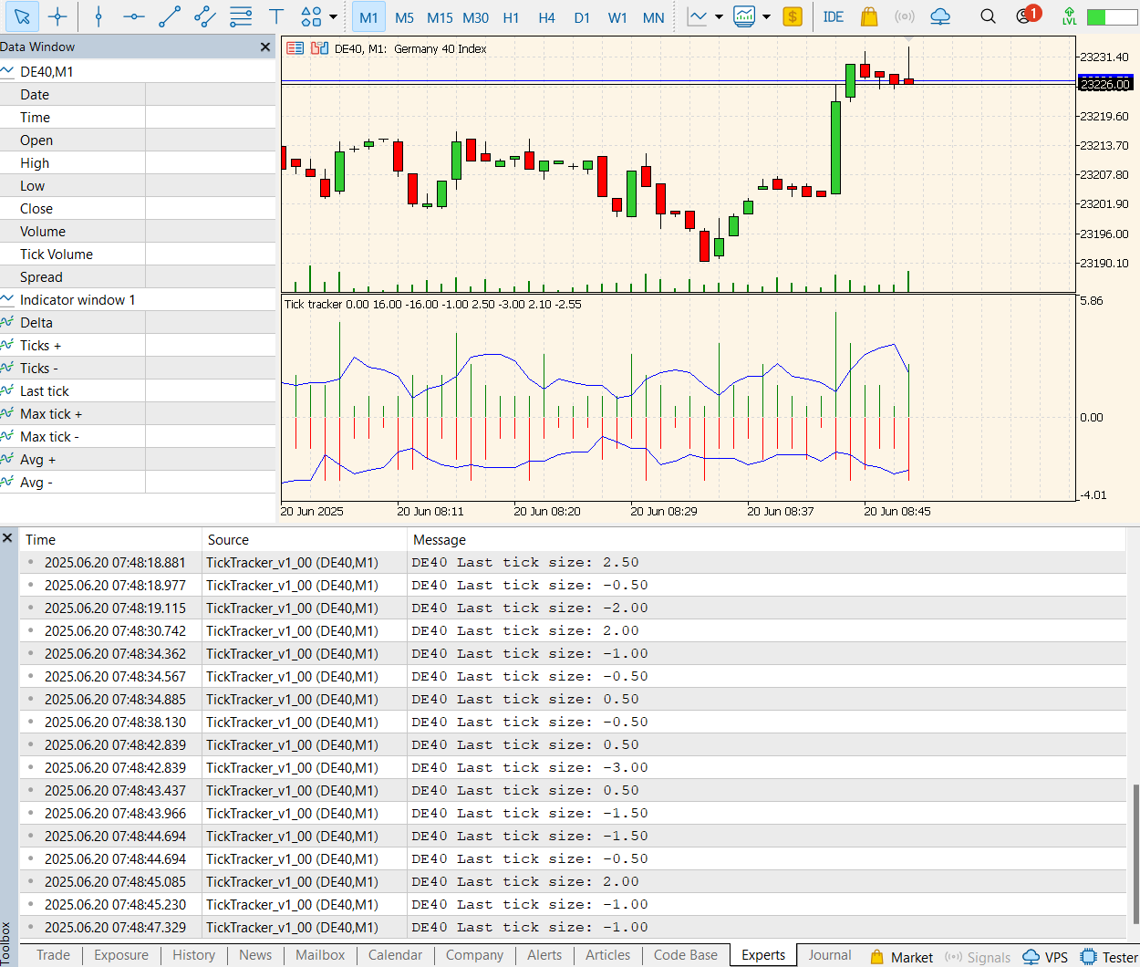Open the indicators list icon
The image size is (1140, 967).
coord(744,16)
